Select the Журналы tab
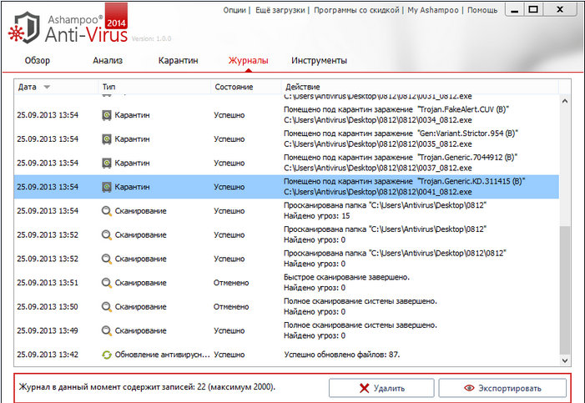585x403 pixels. [248, 60]
